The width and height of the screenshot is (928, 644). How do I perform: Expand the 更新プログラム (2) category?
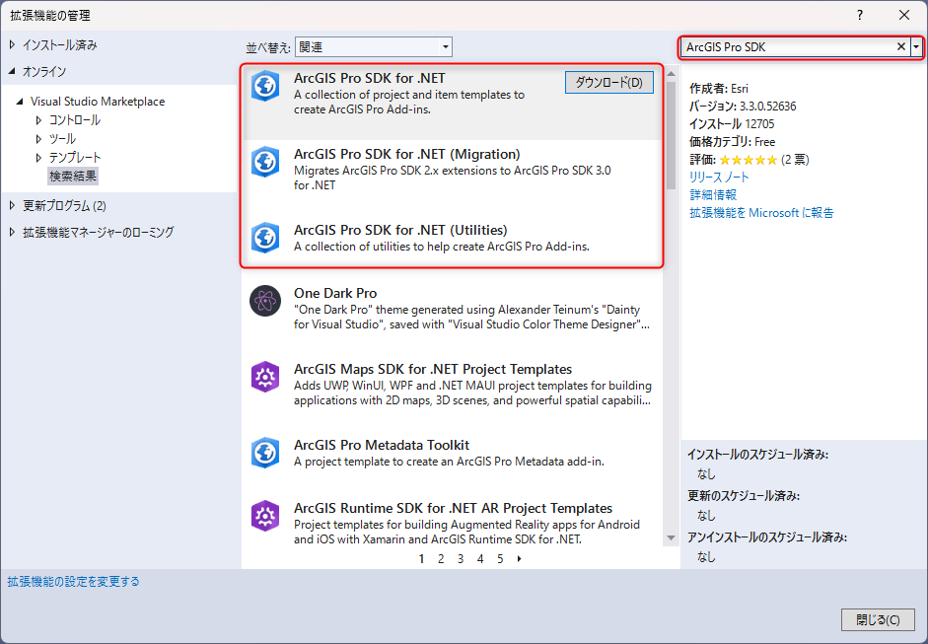click(13, 206)
